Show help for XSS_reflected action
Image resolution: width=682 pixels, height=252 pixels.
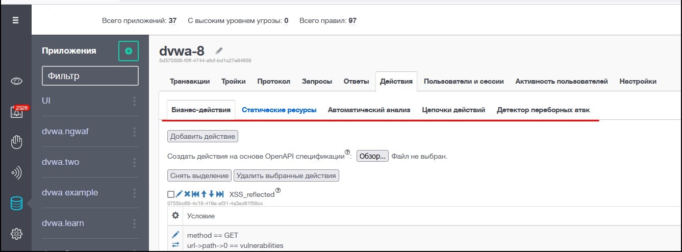point(278,191)
